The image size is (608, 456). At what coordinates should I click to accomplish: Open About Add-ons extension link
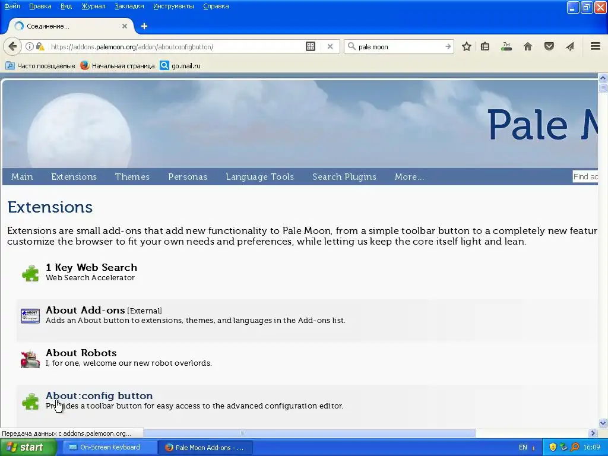pyautogui.click(x=85, y=310)
